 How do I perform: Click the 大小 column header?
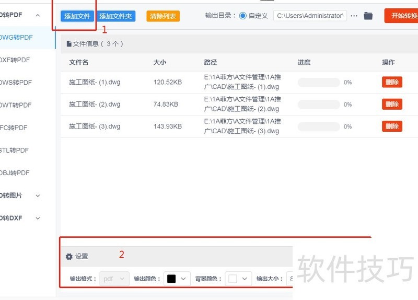click(160, 62)
